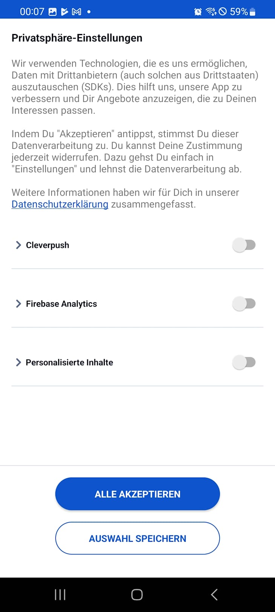The height and width of the screenshot is (612, 275).
Task: Tap the blocked-circle status icon
Action: 223,12
